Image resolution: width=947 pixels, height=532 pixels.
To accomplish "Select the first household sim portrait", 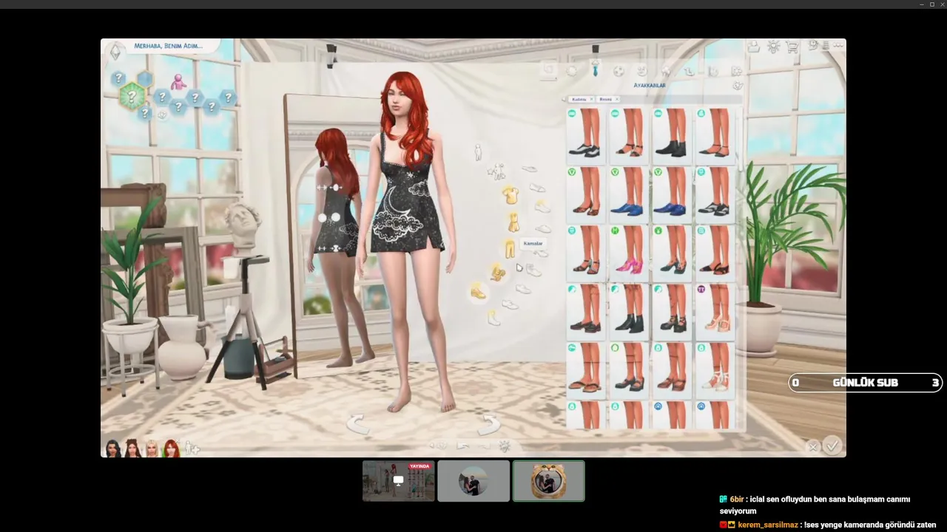I will point(112,448).
